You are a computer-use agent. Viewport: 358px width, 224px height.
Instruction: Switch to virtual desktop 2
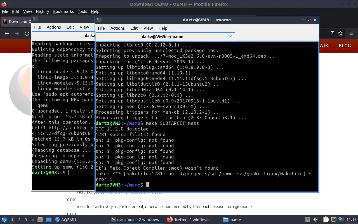point(19,220)
